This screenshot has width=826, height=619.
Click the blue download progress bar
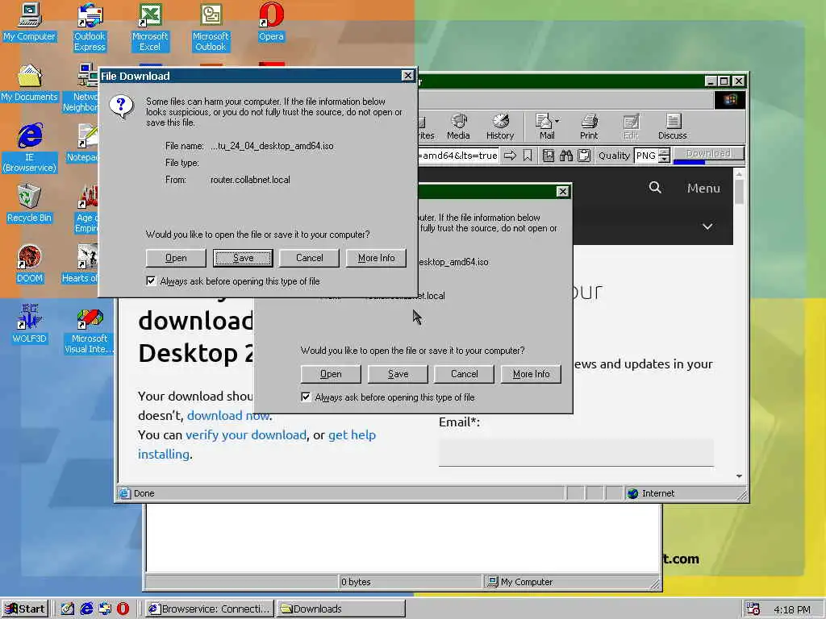pyautogui.click(x=689, y=162)
